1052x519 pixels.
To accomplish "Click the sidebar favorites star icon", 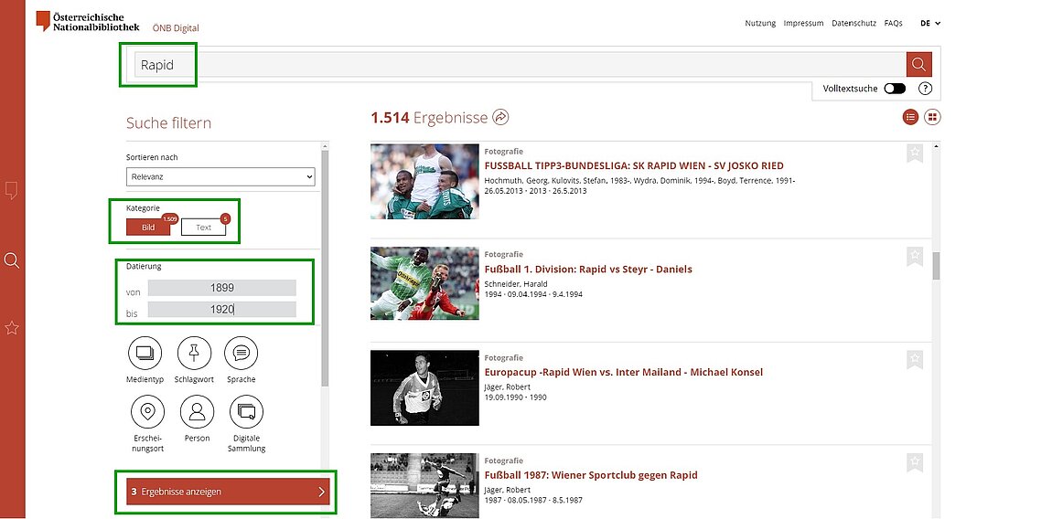I will 11,328.
